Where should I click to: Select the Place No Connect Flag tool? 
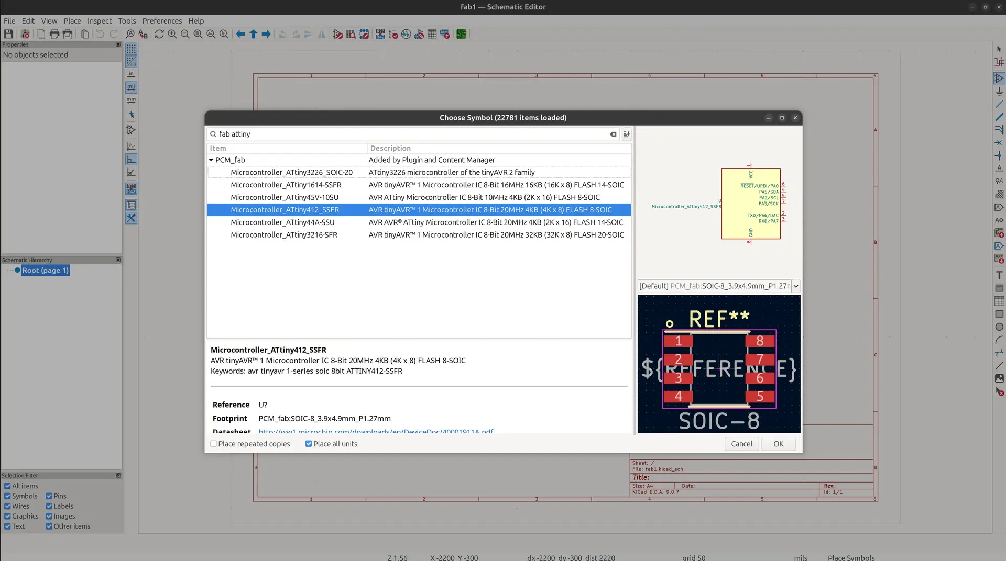999,143
